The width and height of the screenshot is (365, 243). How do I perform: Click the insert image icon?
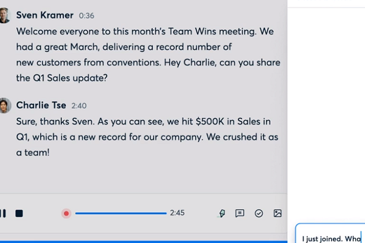277,213
